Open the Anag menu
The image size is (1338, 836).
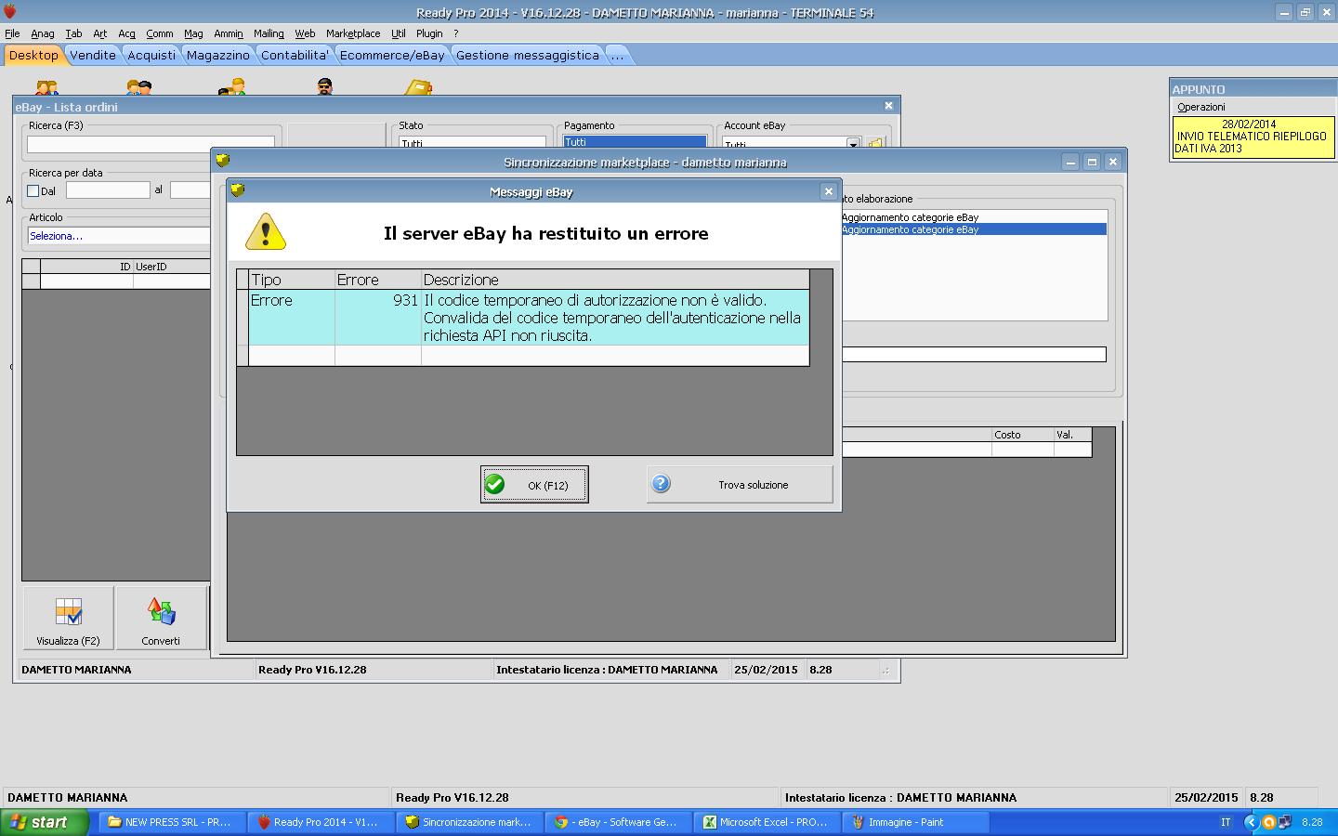pyautogui.click(x=43, y=33)
